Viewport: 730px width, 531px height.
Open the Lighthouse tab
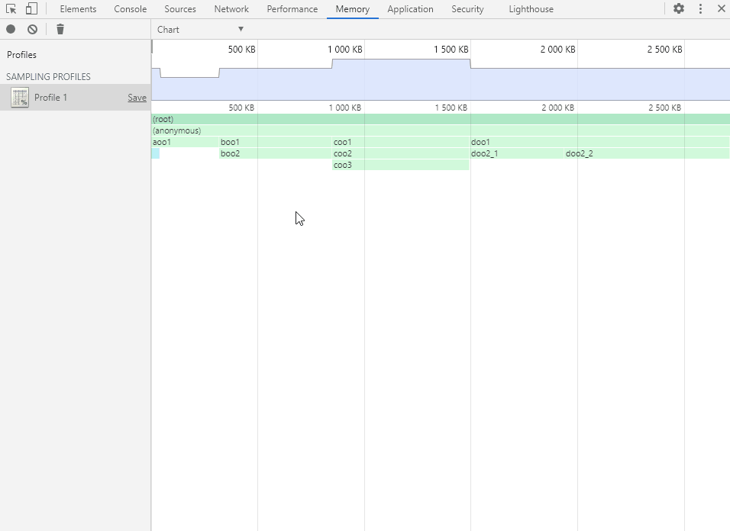(x=531, y=9)
